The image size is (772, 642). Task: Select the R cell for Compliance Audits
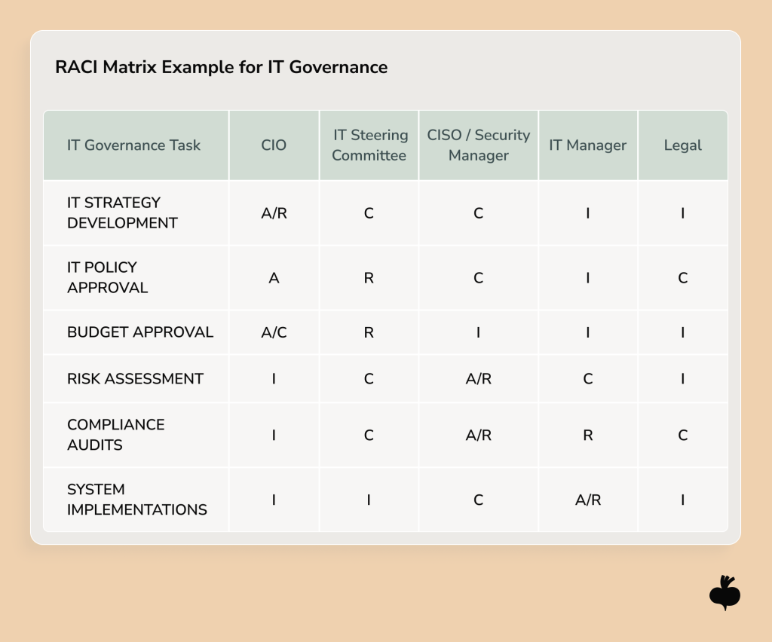(x=587, y=435)
